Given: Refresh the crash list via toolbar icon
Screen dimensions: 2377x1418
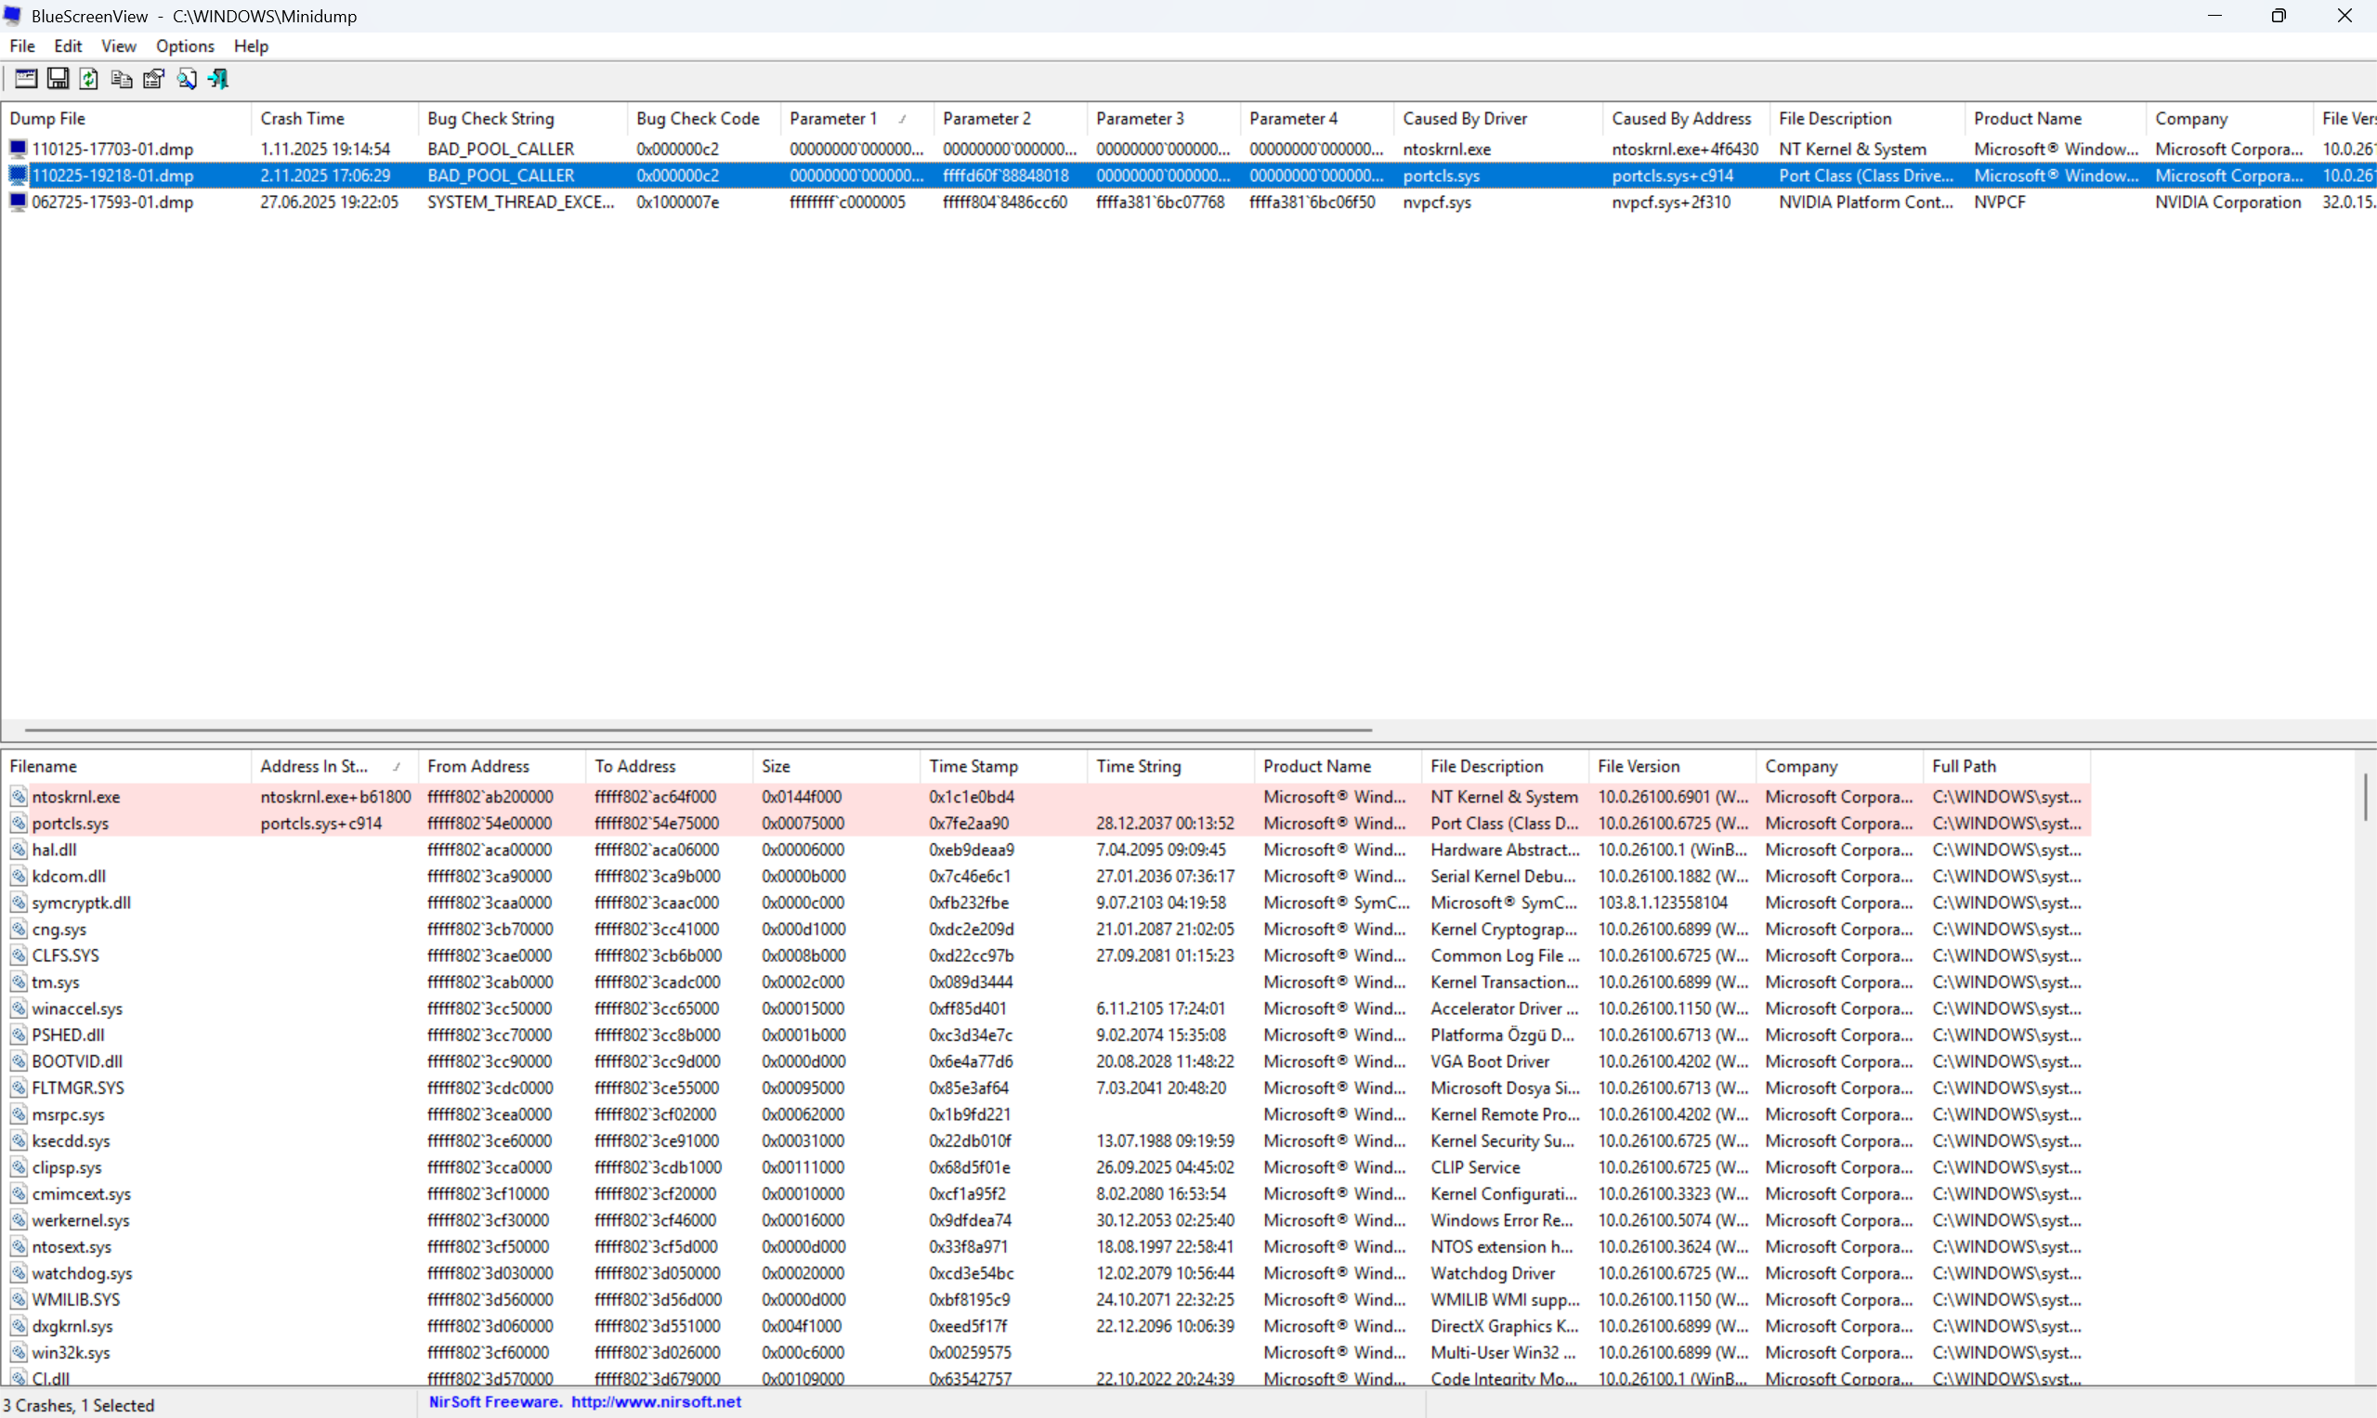Looking at the screenshot, I should pyautogui.click(x=89, y=78).
